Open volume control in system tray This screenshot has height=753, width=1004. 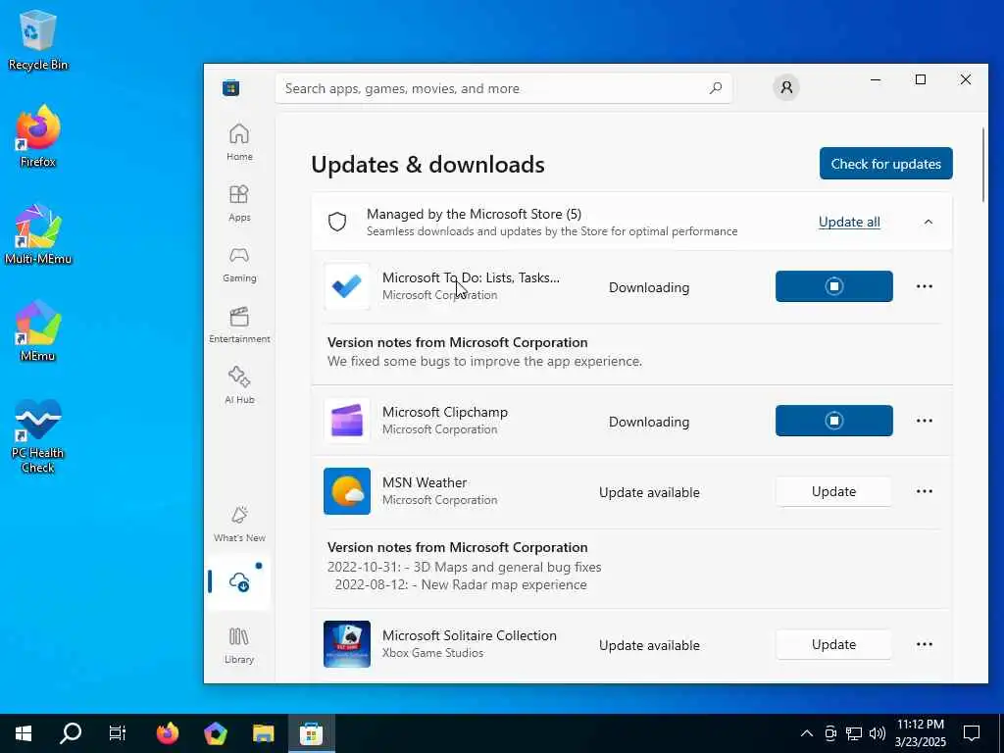click(878, 733)
